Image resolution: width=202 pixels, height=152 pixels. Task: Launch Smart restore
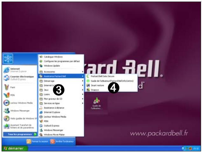(x=111, y=86)
